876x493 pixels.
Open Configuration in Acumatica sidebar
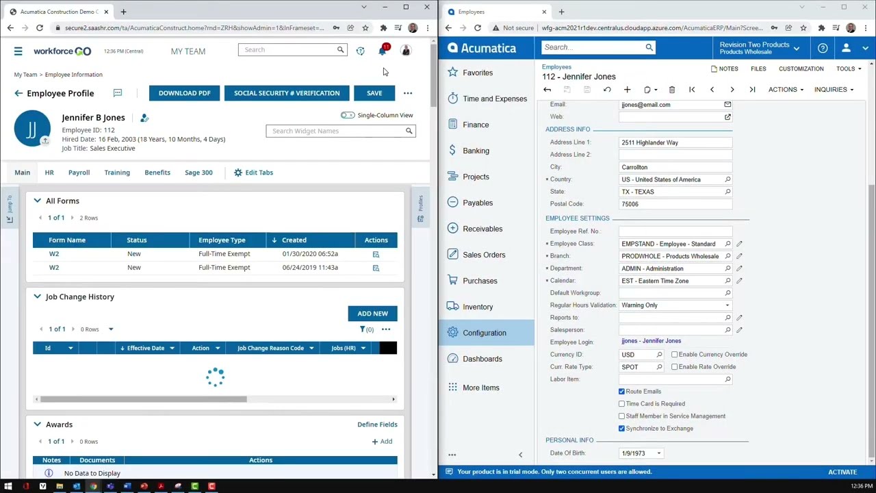[x=486, y=333]
